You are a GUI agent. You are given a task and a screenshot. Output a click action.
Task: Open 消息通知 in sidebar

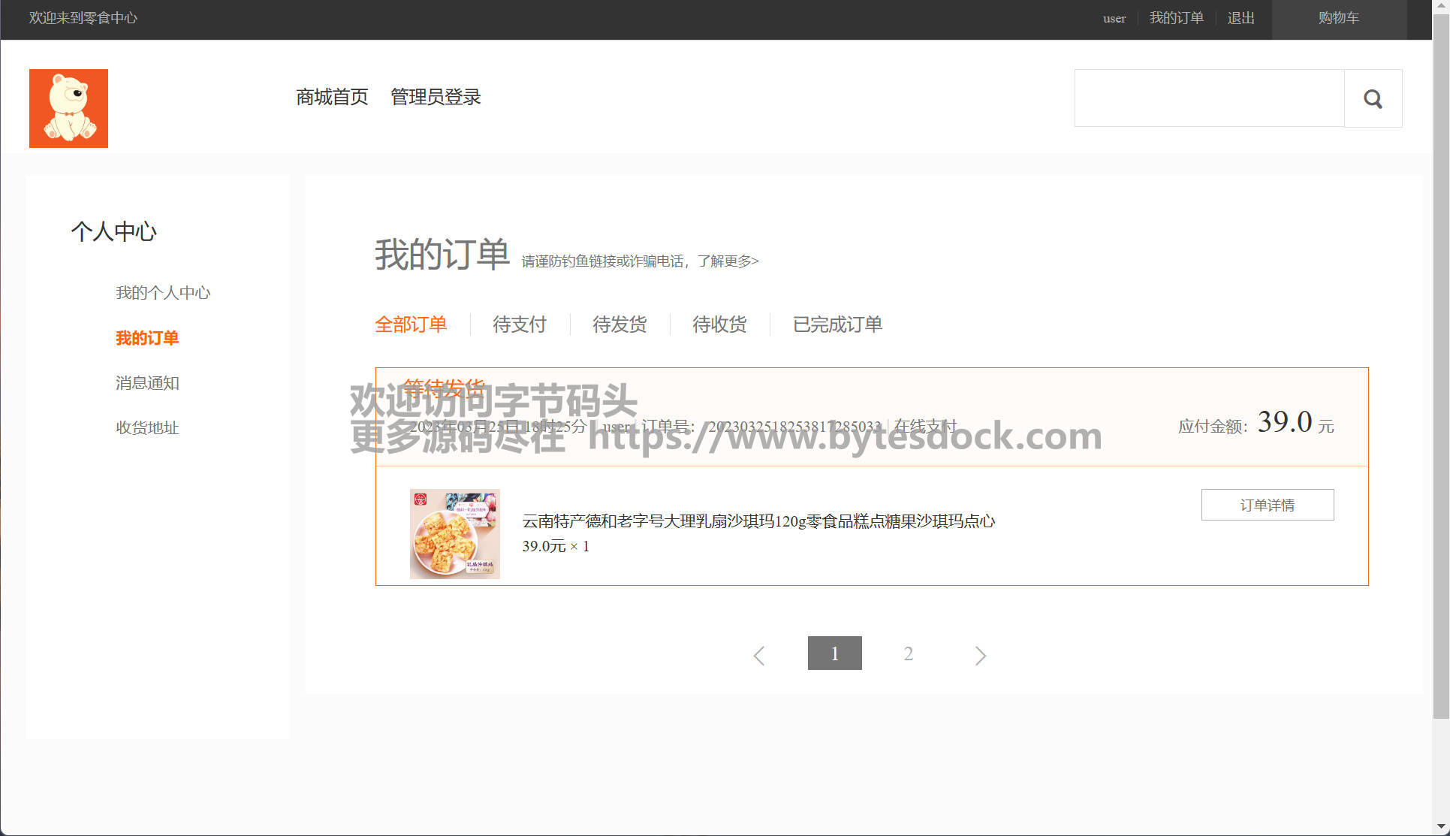click(147, 383)
